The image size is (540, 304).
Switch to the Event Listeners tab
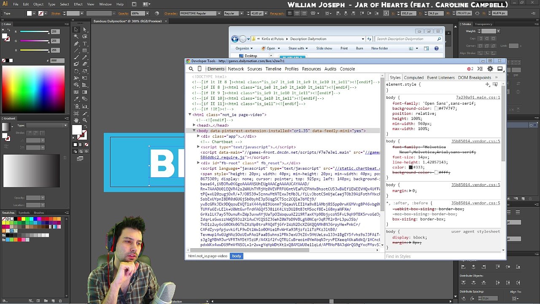click(440, 78)
